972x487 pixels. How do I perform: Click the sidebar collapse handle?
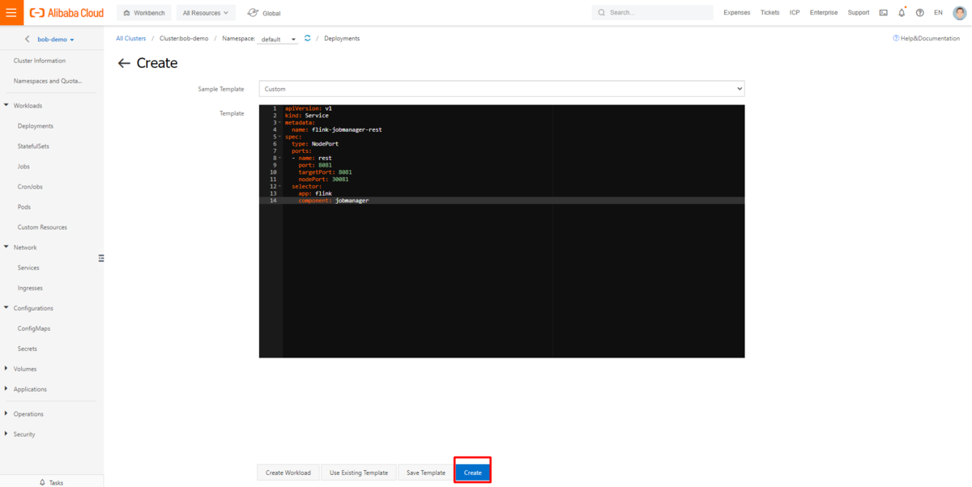coord(101,258)
